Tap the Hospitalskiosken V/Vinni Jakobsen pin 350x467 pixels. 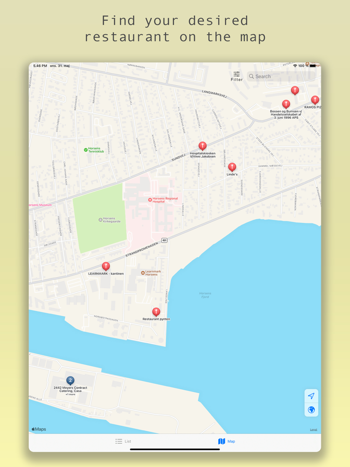pos(203,146)
